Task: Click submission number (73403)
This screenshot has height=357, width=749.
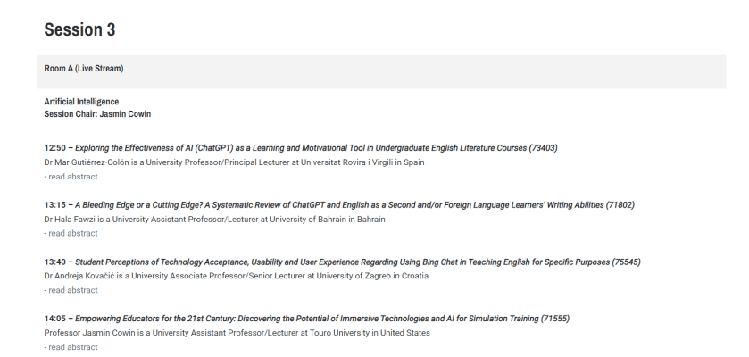Action: click(x=543, y=147)
